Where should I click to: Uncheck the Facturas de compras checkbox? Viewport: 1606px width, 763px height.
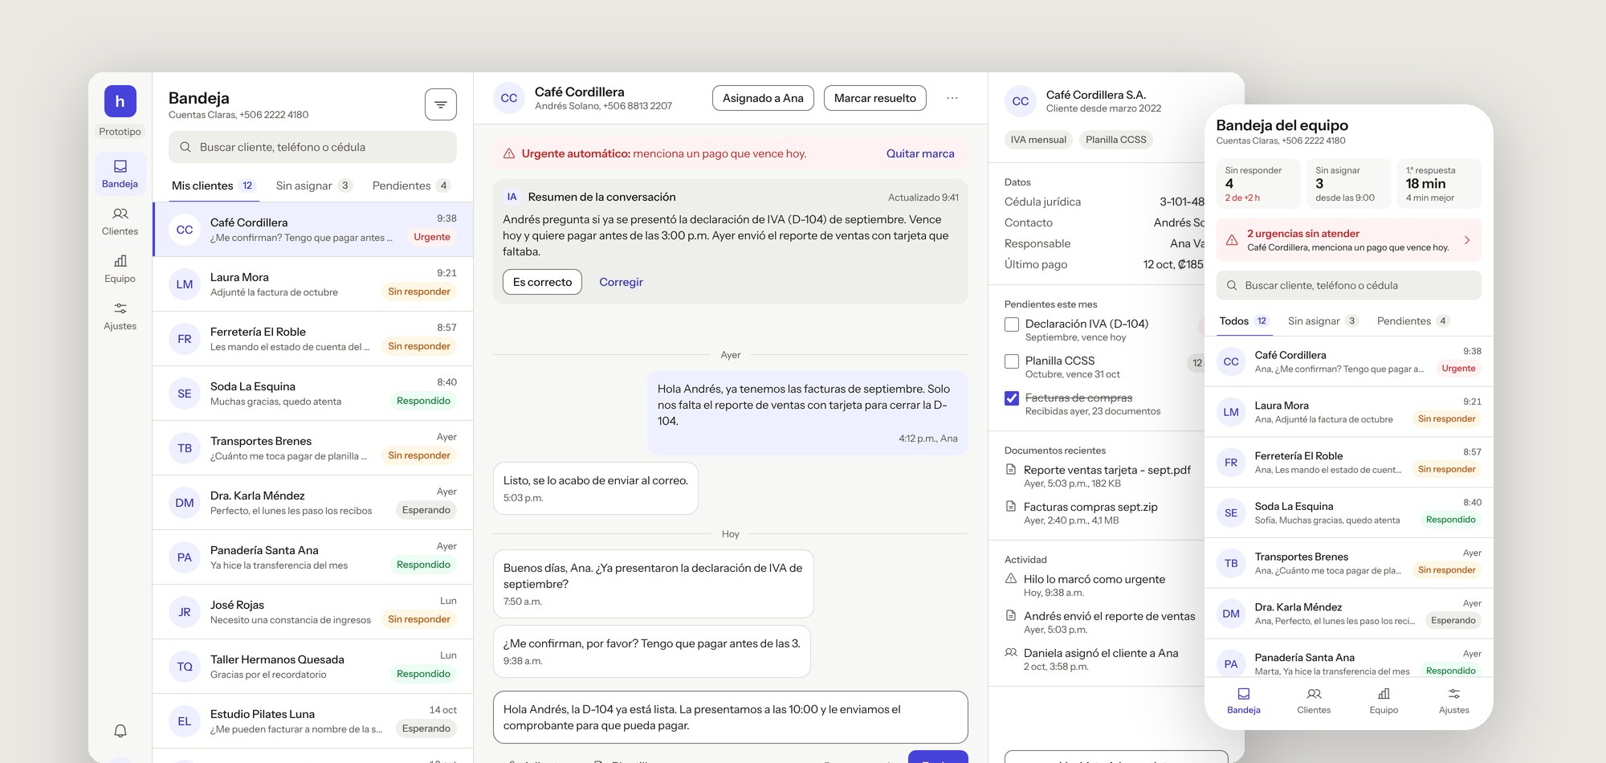pos(1012,398)
